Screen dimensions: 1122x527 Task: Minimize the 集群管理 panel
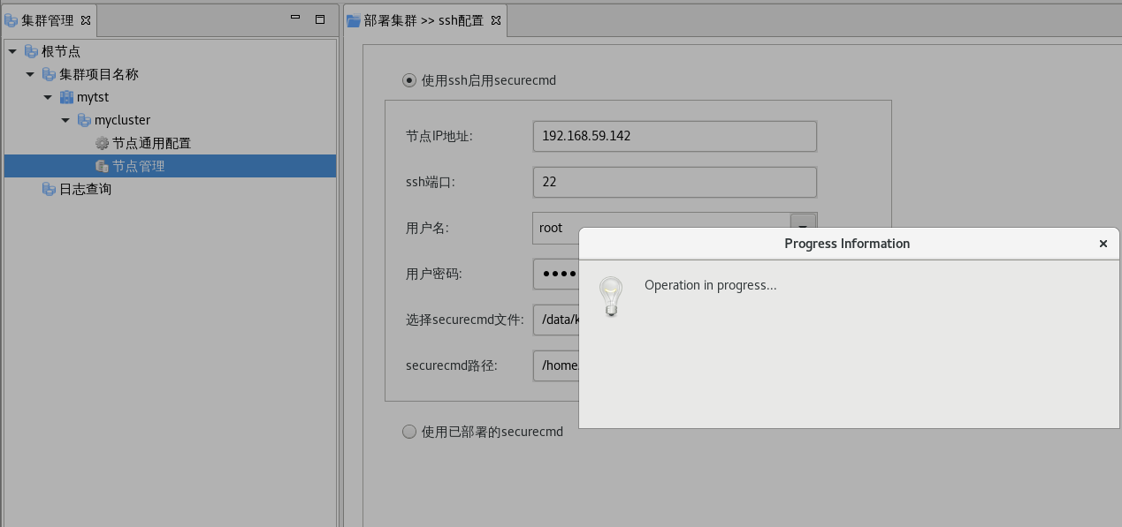pyautogui.click(x=295, y=19)
